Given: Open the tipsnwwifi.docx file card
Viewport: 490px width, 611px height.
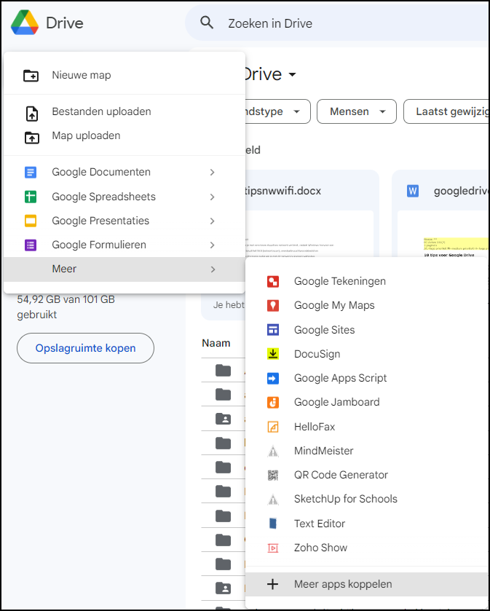Looking at the screenshot, I should [x=312, y=213].
